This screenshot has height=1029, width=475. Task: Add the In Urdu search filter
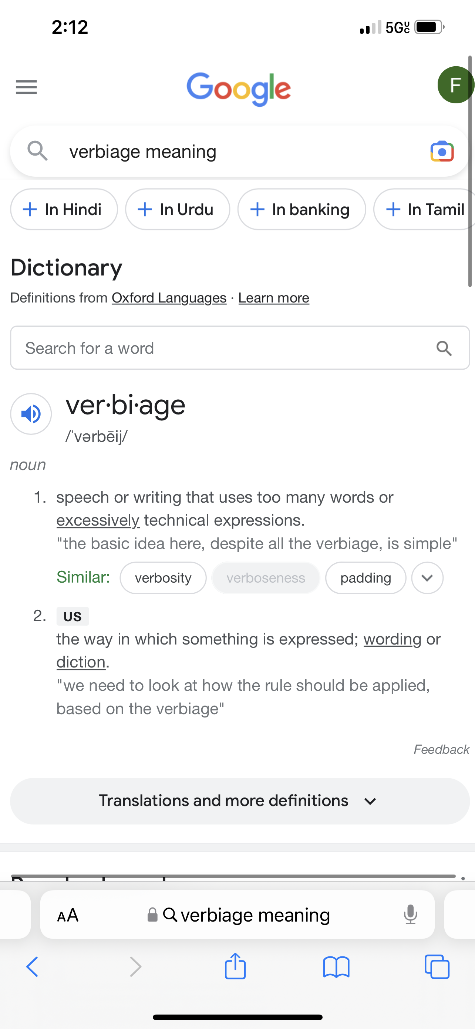coord(178,209)
